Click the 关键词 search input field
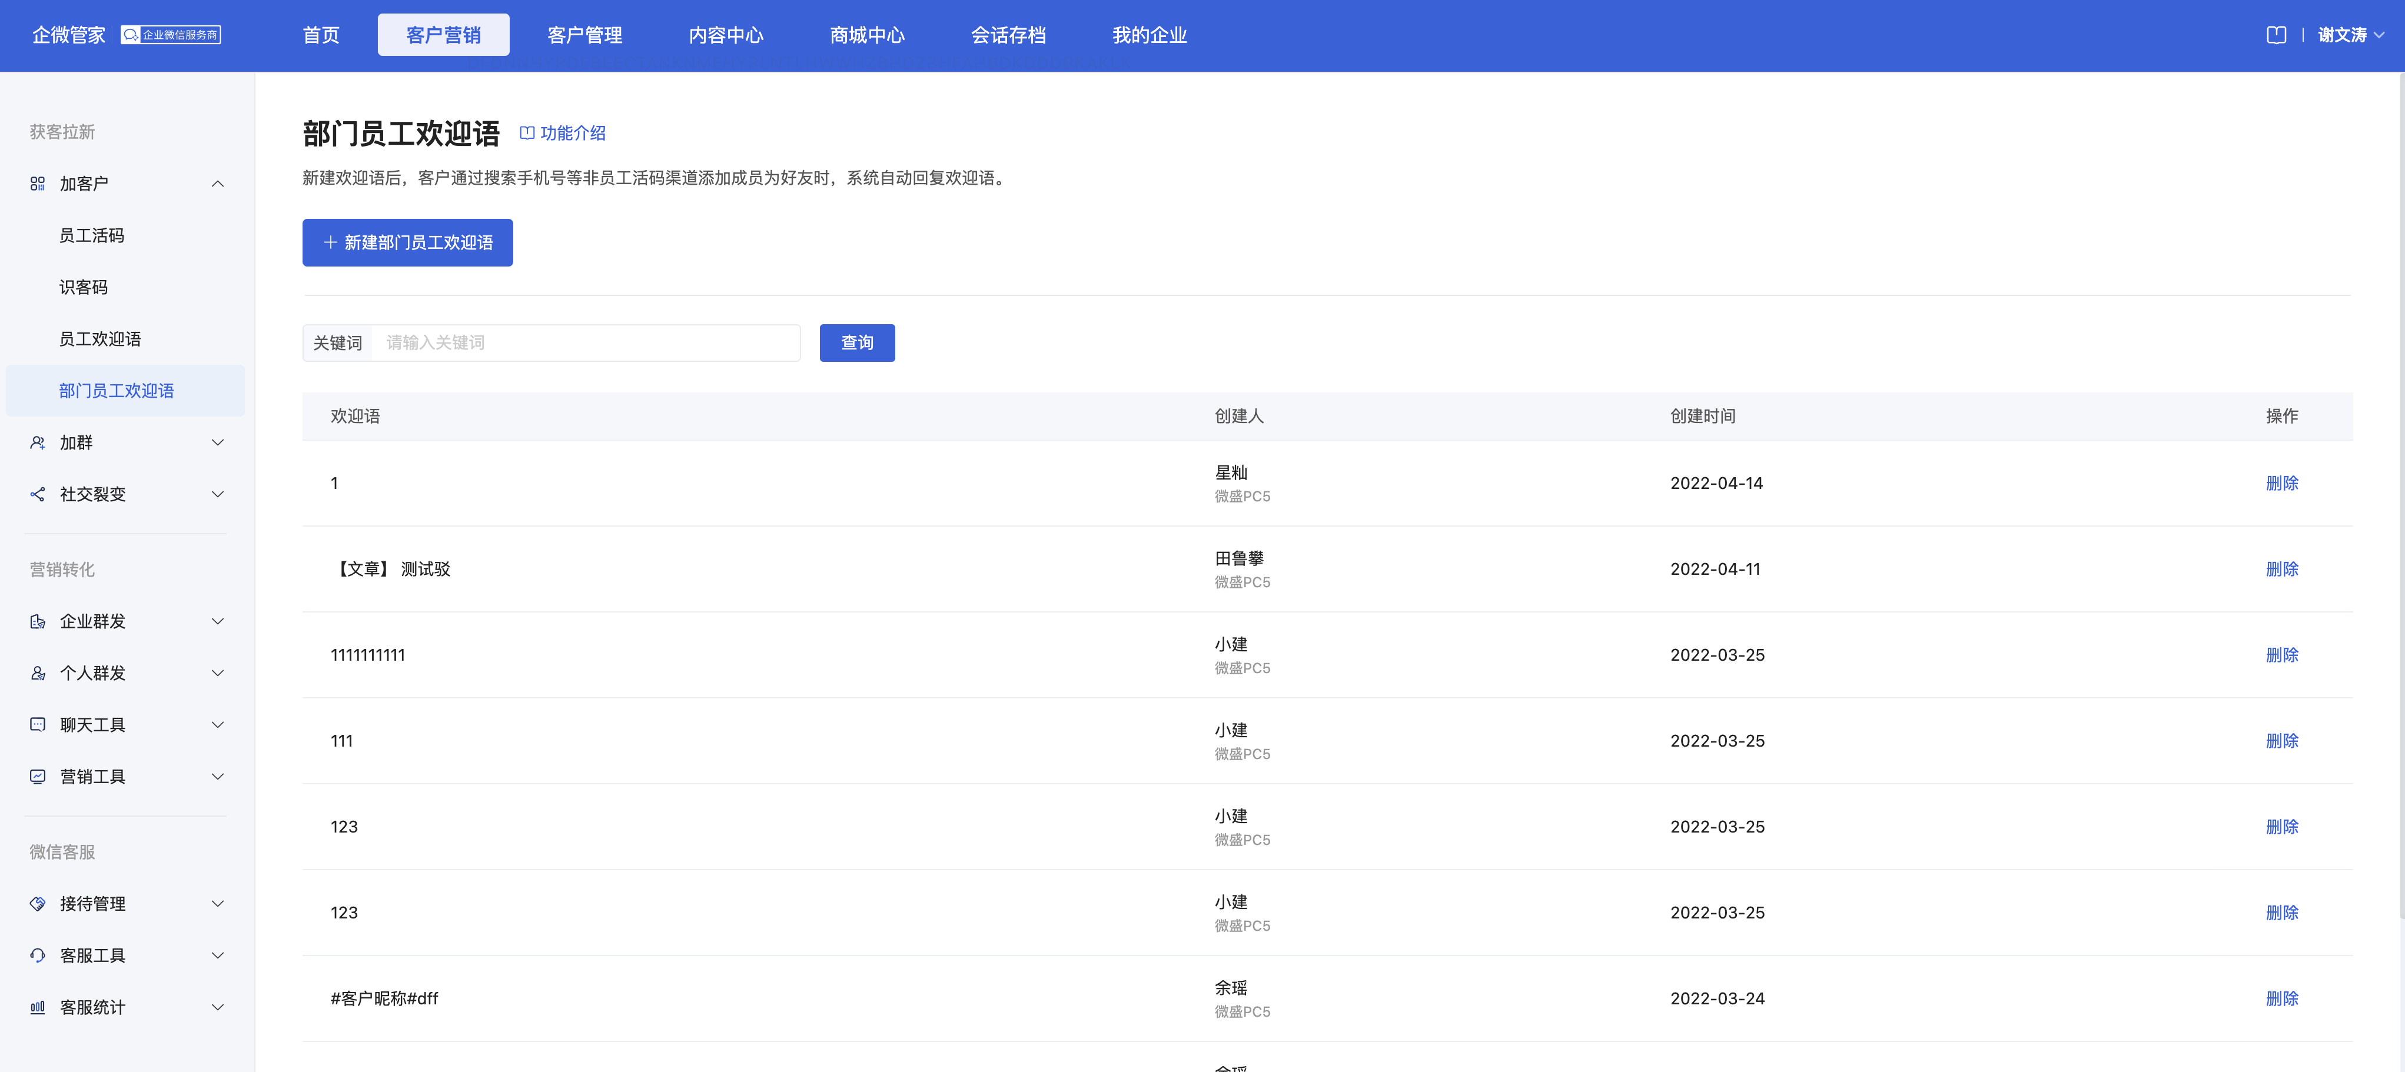 [x=586, y=342]
